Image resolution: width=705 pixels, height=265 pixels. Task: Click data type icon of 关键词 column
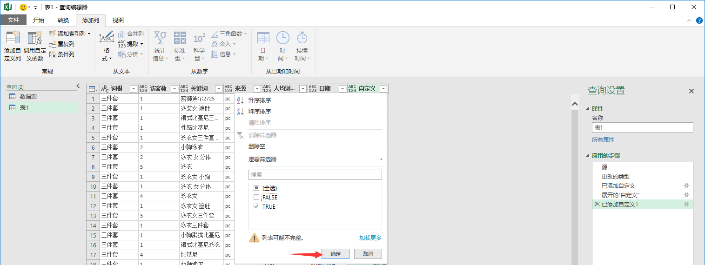[x=184, y=89]
